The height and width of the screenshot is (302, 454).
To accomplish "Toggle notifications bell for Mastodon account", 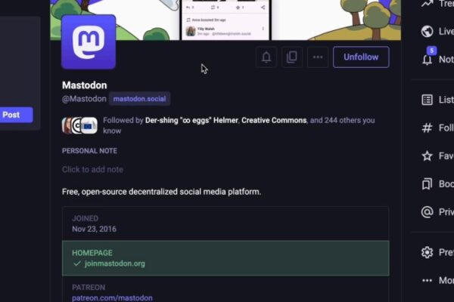I will click(x=266, y=57).
